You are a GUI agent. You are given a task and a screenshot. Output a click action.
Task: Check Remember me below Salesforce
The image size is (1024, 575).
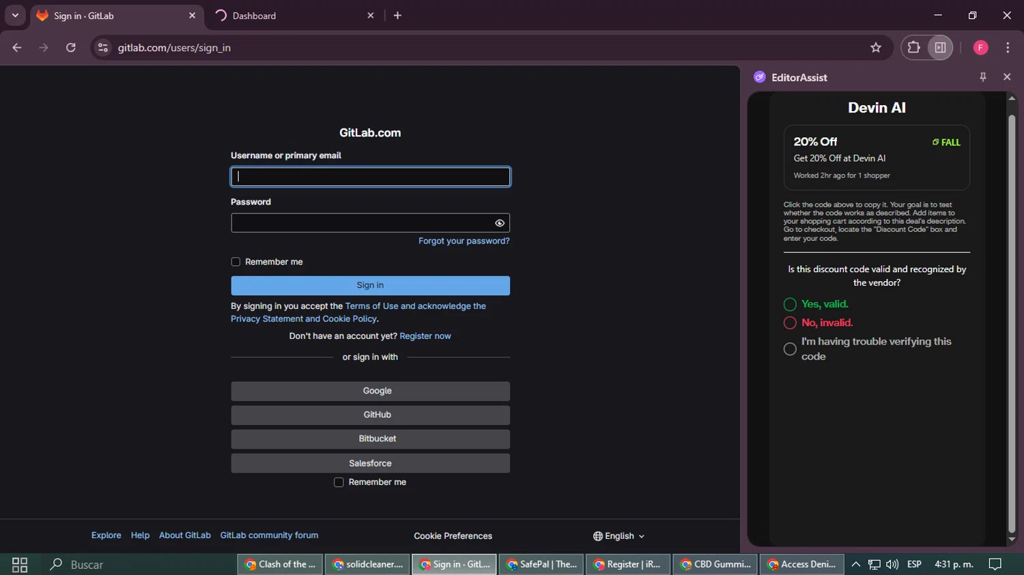(x=339, y=482)
